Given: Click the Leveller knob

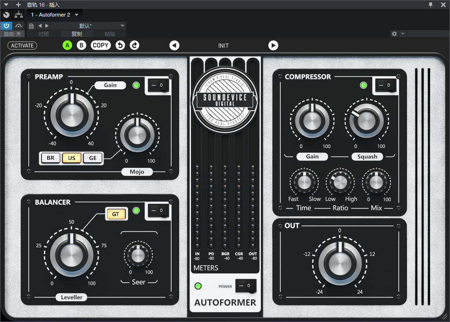Looking at the screenshot, I should [x=71, y=255].
